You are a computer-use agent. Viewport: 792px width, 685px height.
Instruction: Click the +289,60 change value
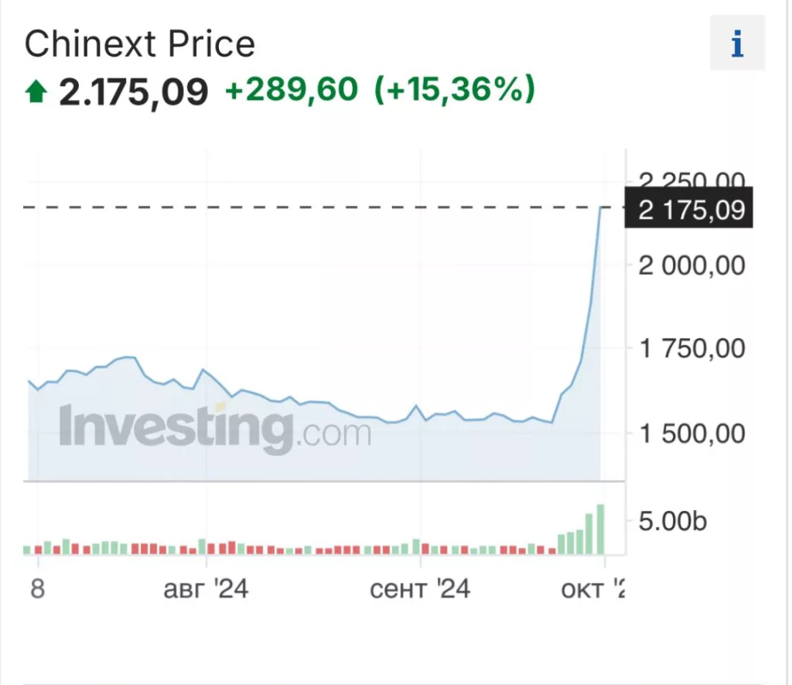[x=292, y=90]
